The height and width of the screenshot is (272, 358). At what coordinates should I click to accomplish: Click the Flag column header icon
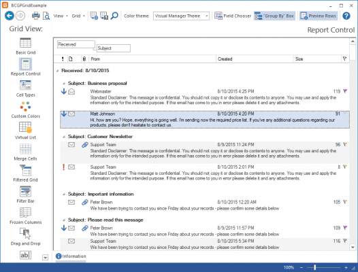344,58
